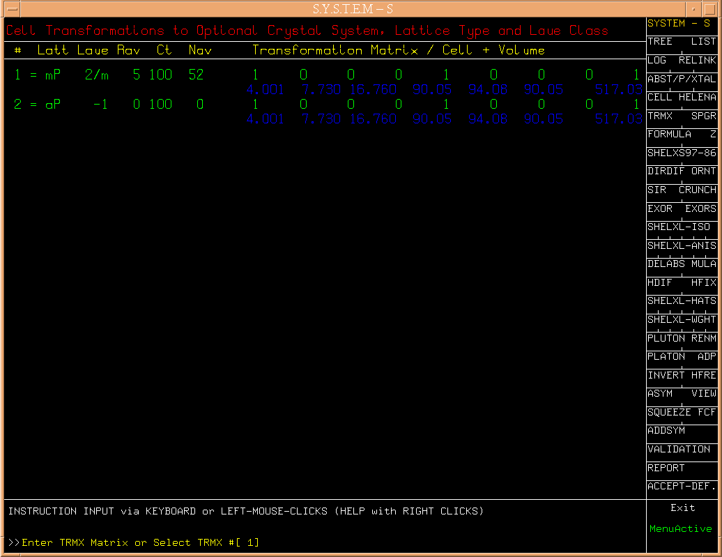Run the SHELXS97-86 menu option
Viewport: 722px width, 557px height.
[681, 153]
